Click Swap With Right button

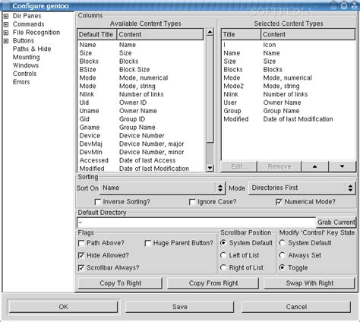(309, 283)
